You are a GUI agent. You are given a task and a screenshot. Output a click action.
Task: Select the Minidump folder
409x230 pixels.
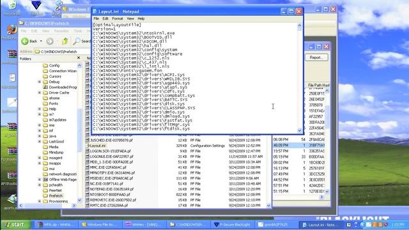point(56,153)
